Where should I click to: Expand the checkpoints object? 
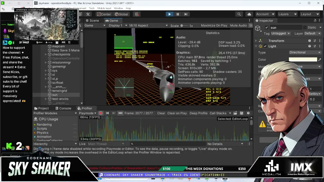(x=46, y=54)
